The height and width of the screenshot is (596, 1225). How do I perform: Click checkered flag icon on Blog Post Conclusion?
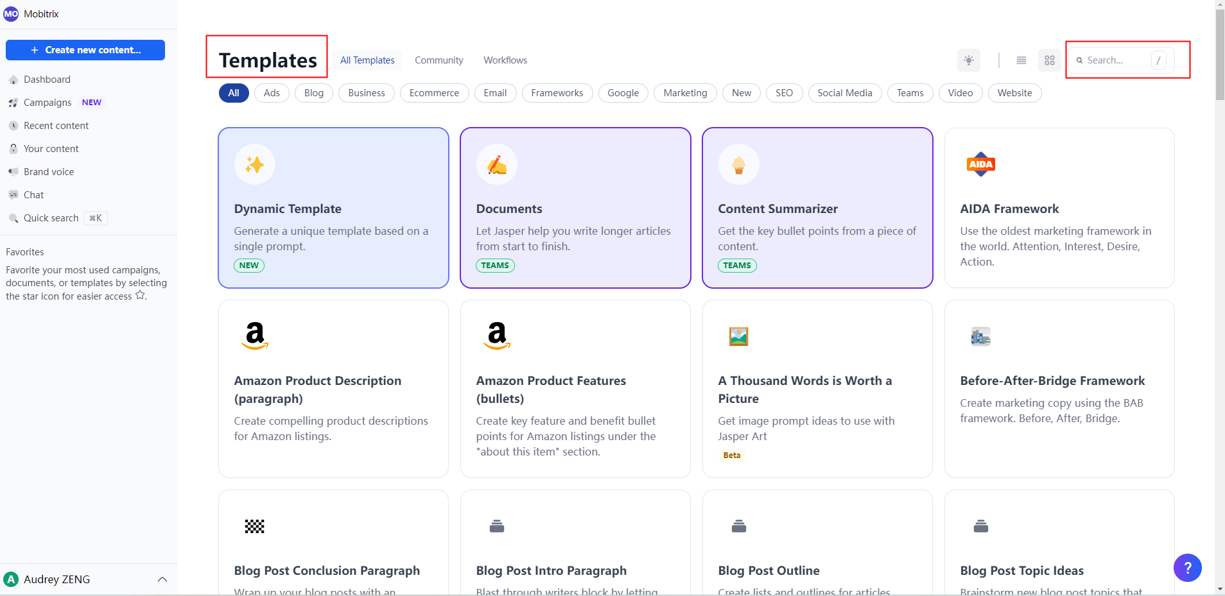255,527
